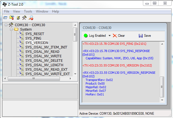Screen dimensions: 173x118
Task: Click the icon beside SYS_OSAL_NV_READ_EXT
Action: click(22, 69)
